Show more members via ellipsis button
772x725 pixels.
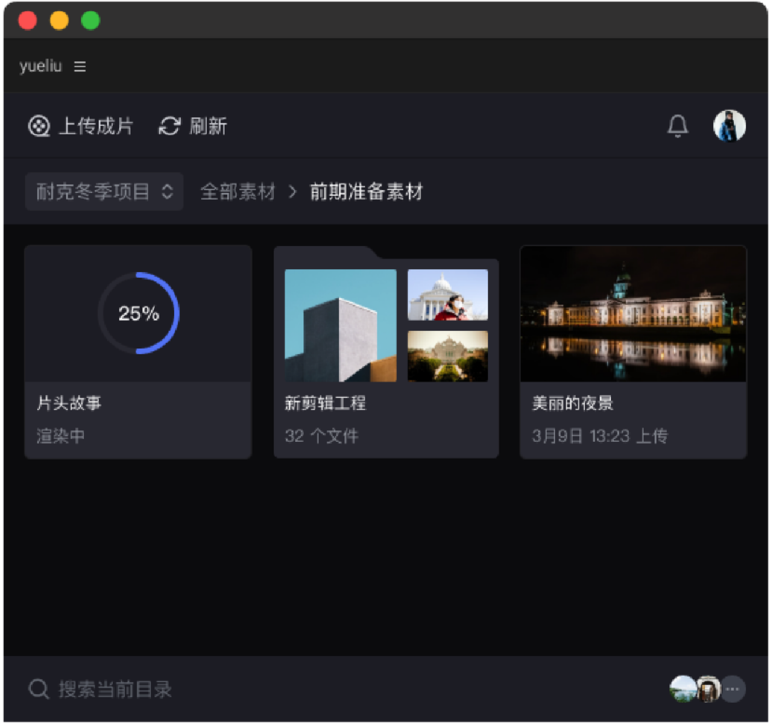point(733,689)
